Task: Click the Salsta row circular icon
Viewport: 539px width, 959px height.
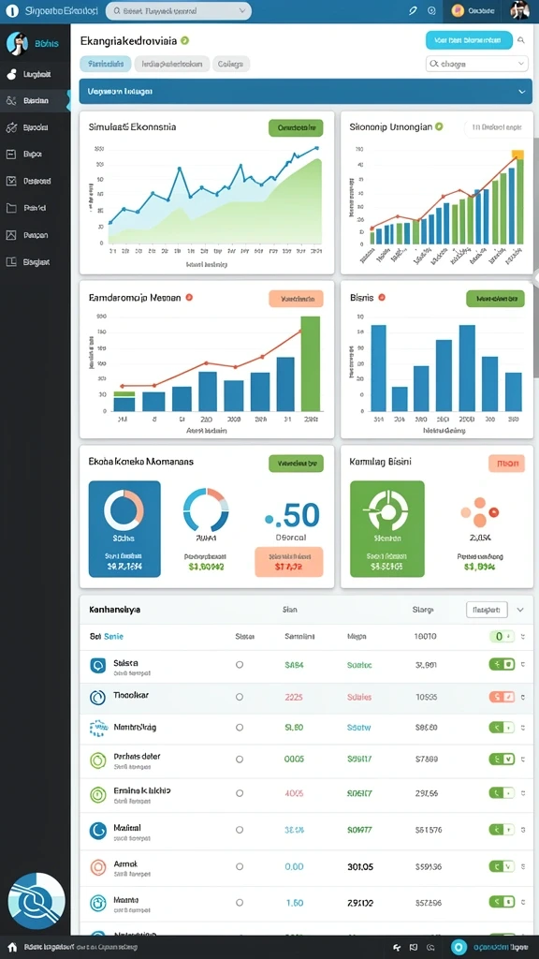Action: tap(97, 666)
